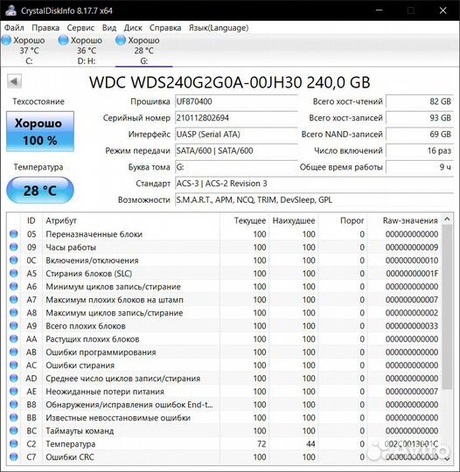This screenshot has width=460, height=472.
Task: Click the previous disk arrow button
Action: point(14,81)
